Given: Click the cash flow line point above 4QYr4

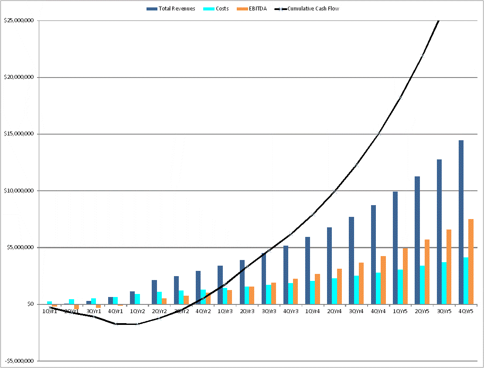Looking at the screenshot, I should click(378, 133).
